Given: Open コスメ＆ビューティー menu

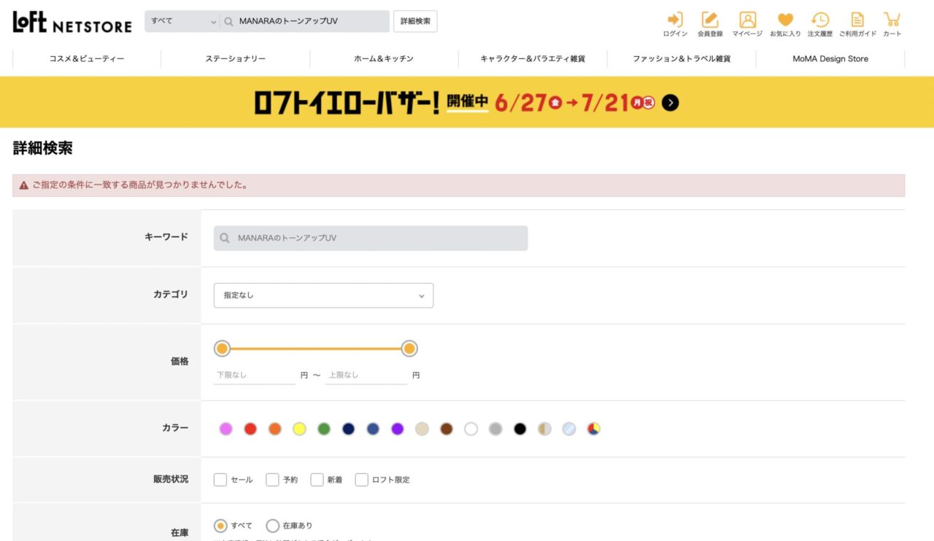Looking at the screenshot, I should [x=87, y=59].
